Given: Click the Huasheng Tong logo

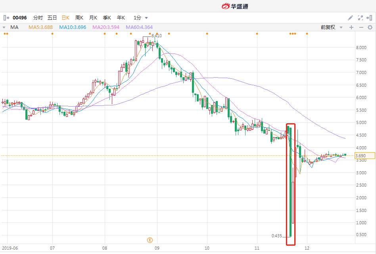Looking at the screenshot, I should click(x=235, y=6).
